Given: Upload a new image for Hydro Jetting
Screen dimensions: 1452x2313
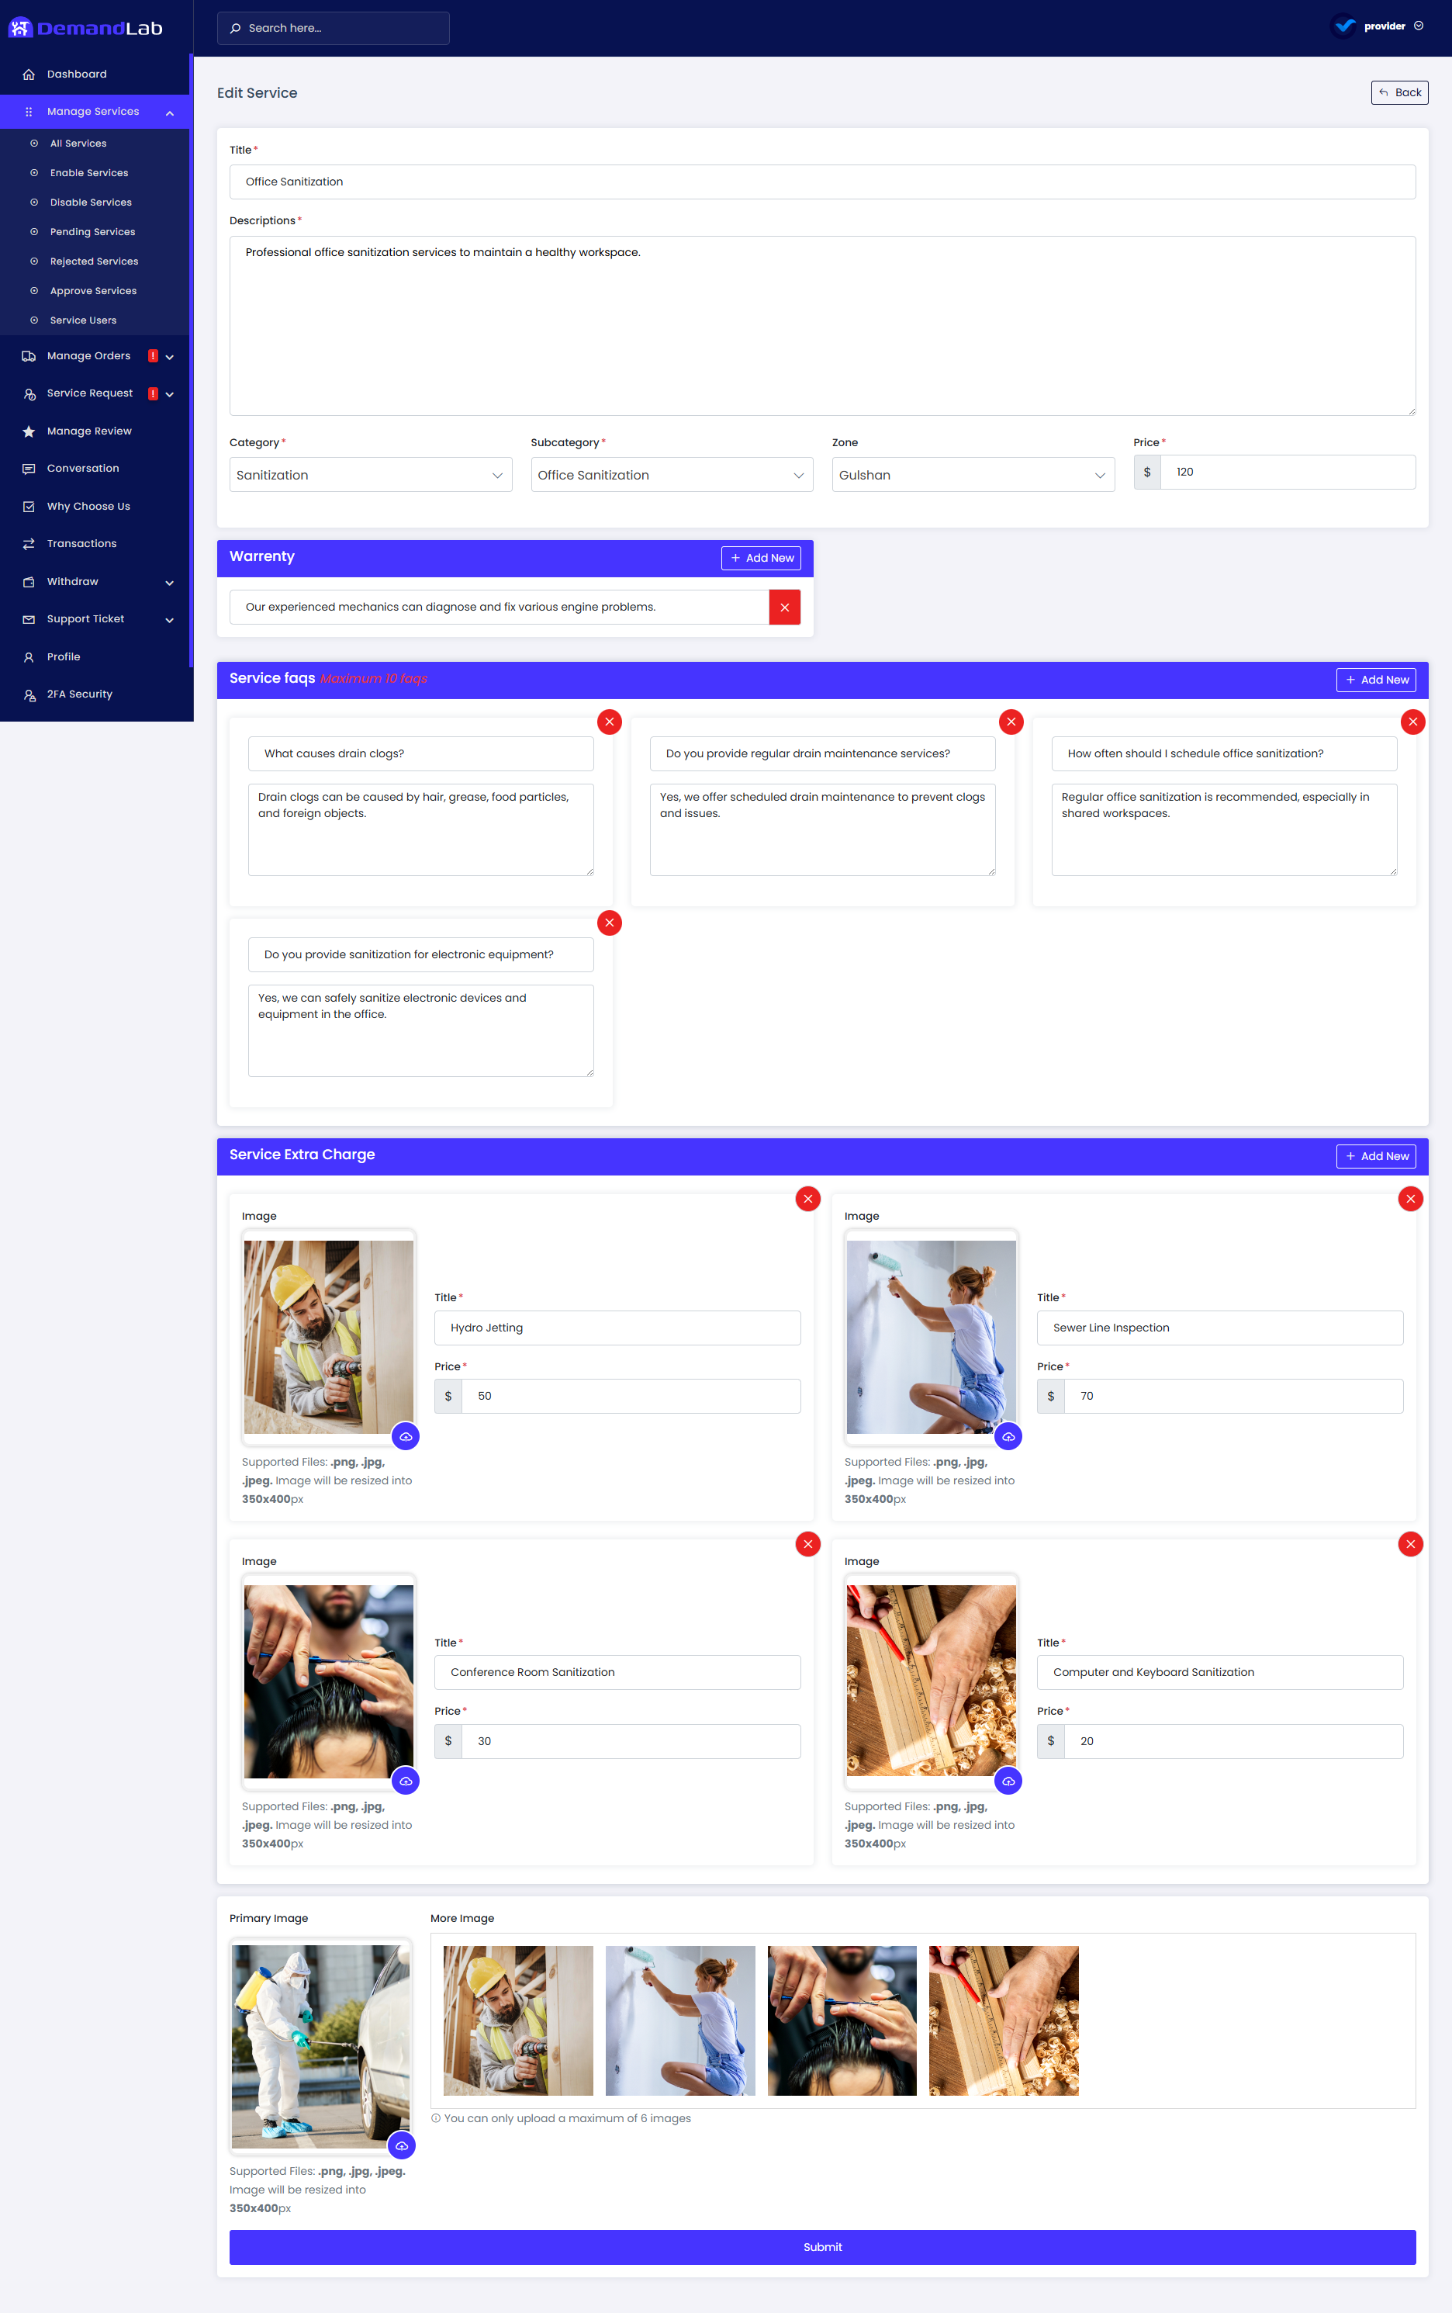Looking at the screenshot, I should pos(405,1436).
